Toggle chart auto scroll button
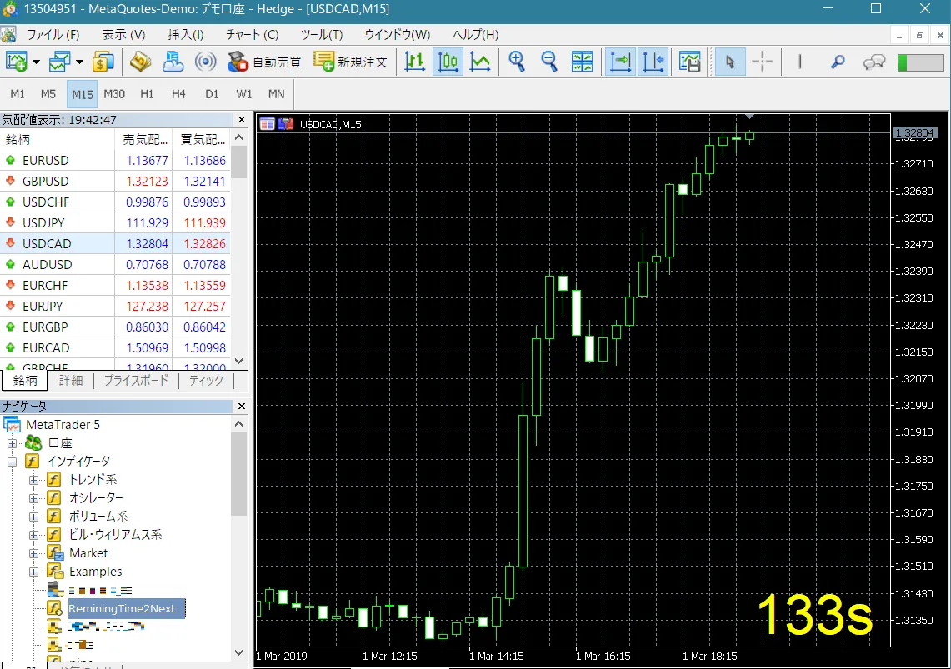The image size is (951, 669). coord(620,62)
